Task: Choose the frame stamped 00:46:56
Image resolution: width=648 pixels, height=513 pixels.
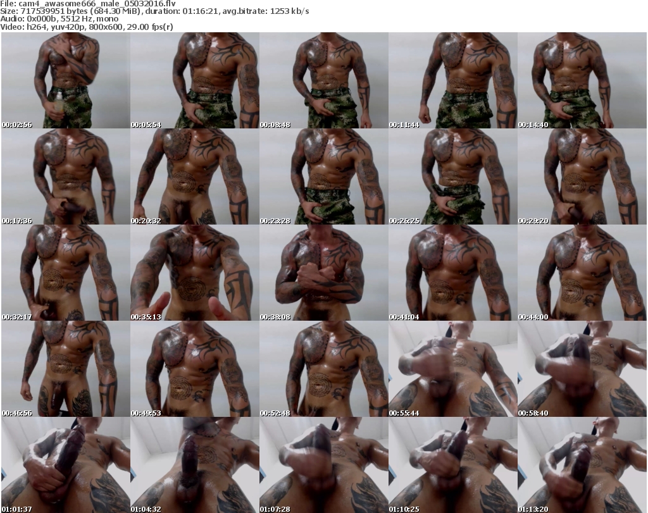Action: point(66,369)
